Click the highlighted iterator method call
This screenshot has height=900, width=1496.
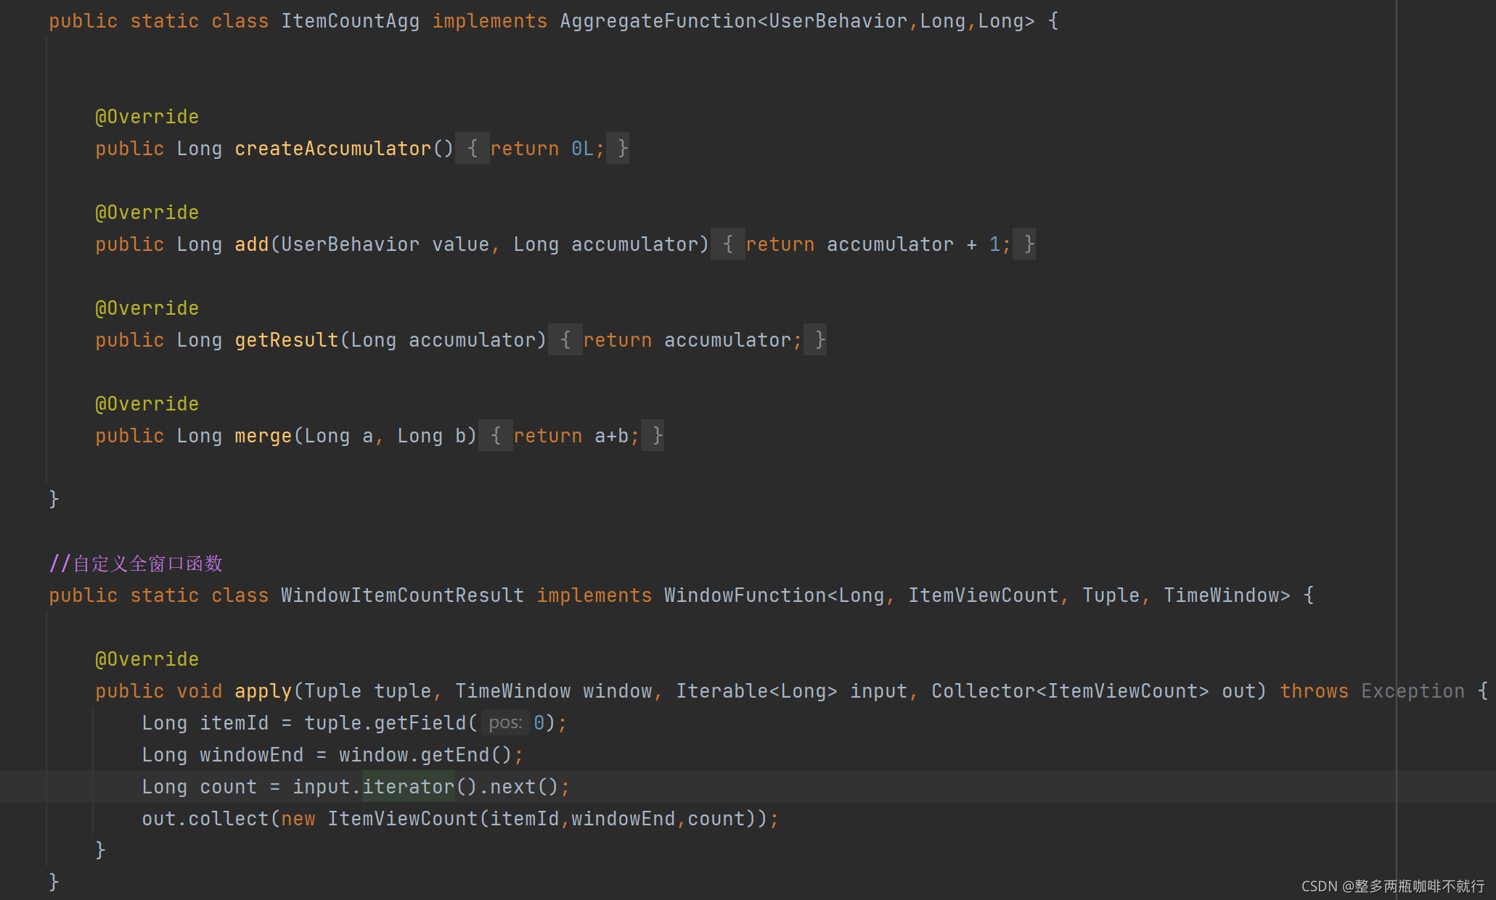pos(408,786)
